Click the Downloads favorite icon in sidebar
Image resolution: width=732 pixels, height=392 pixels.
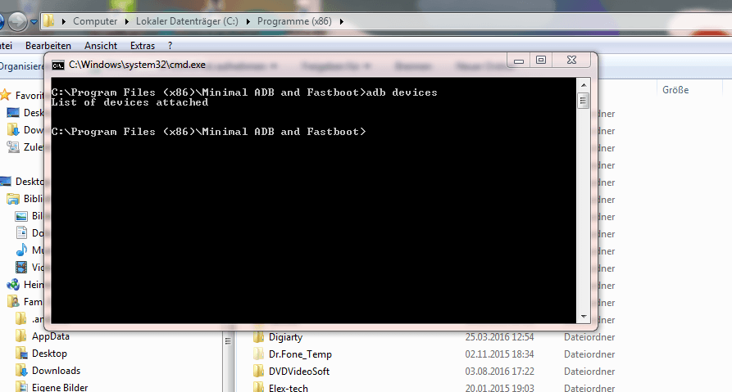13,130
